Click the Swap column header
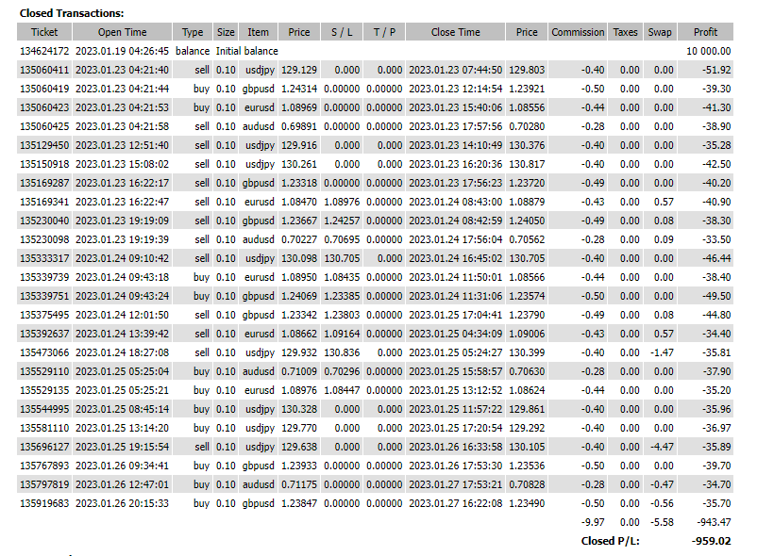 pyautogui.click(x=660, y=32)
